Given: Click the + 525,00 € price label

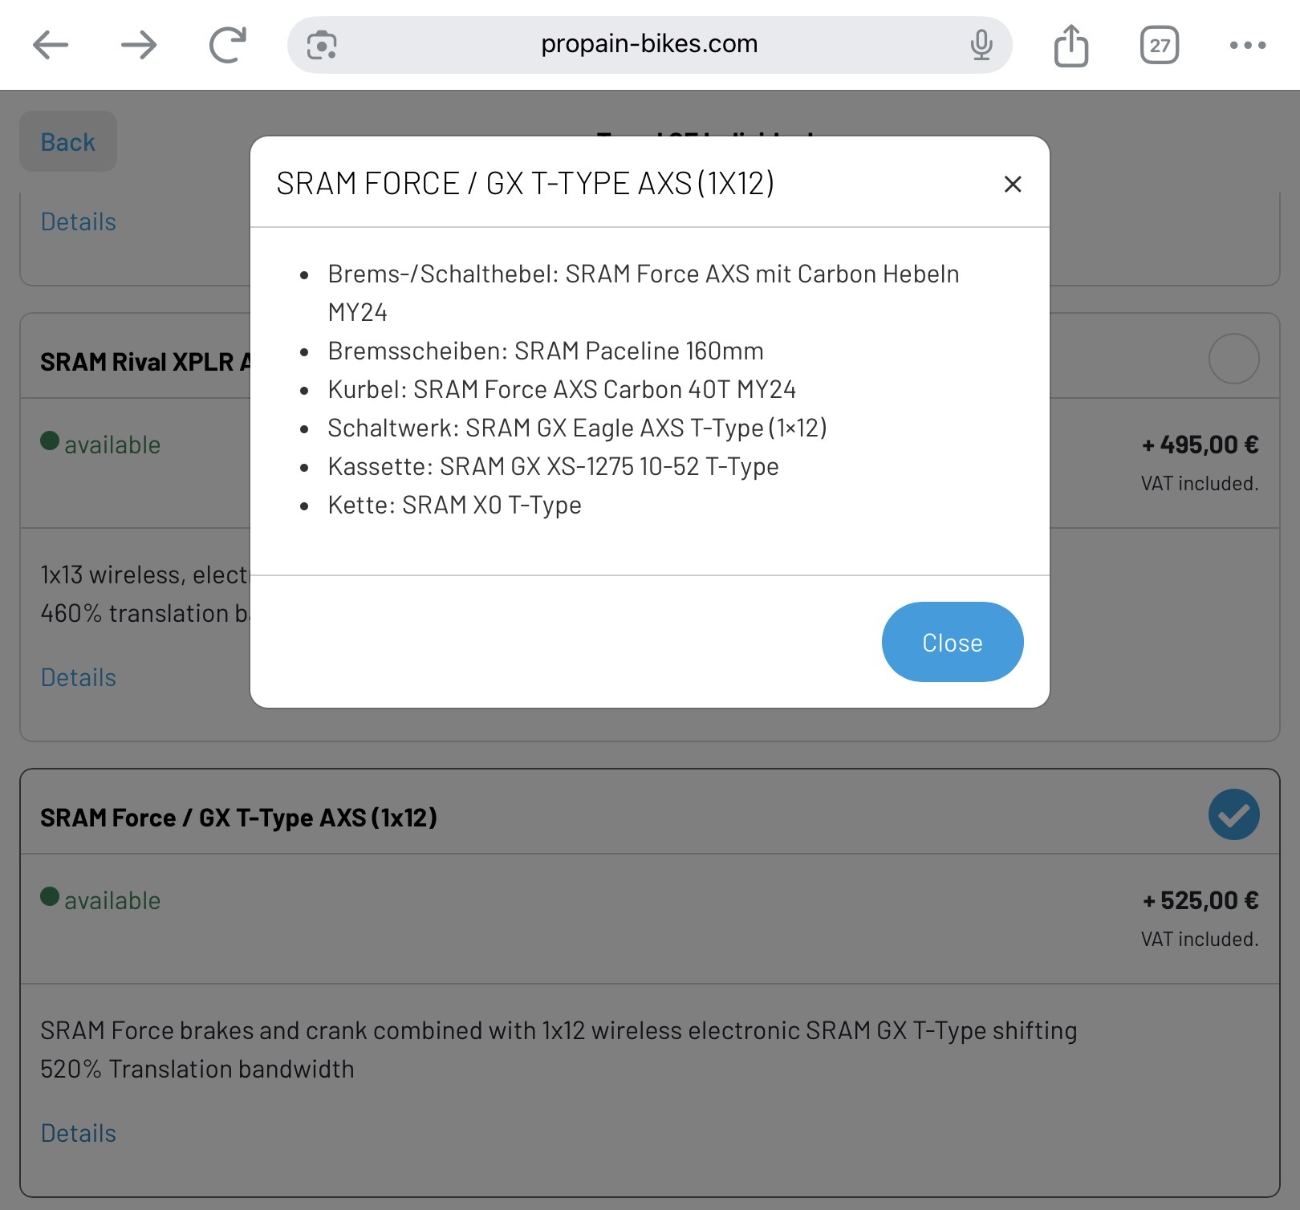Looking at the screenshot, I should point(1200,900).
